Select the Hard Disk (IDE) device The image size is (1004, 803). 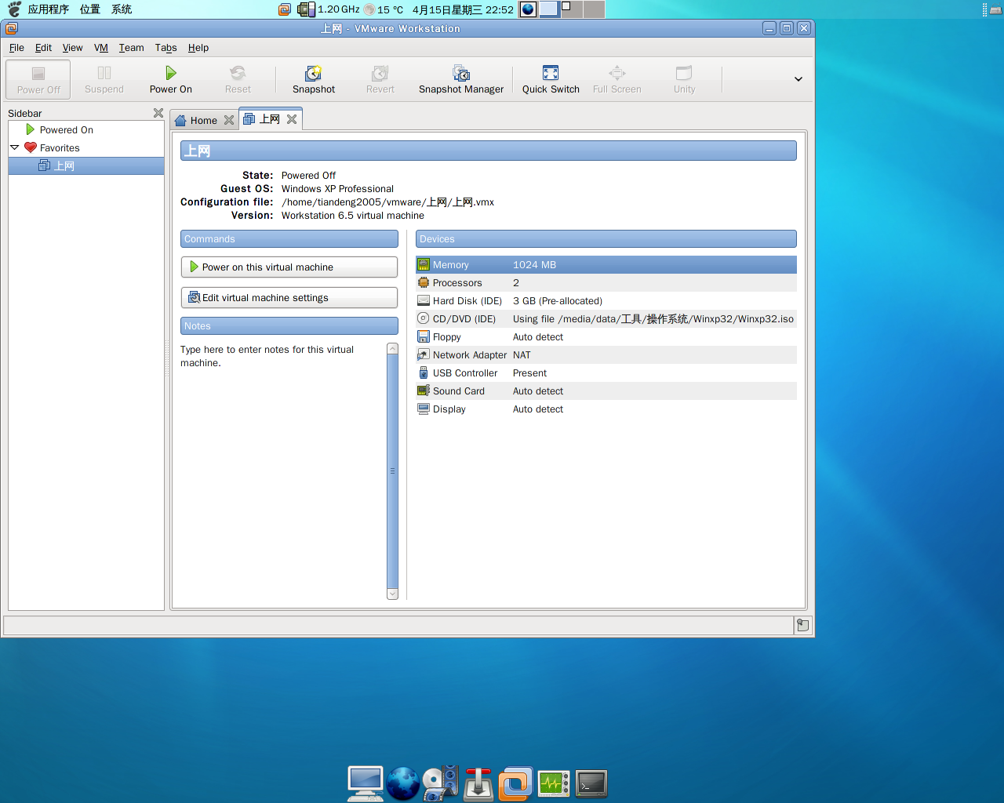[606, 301]
